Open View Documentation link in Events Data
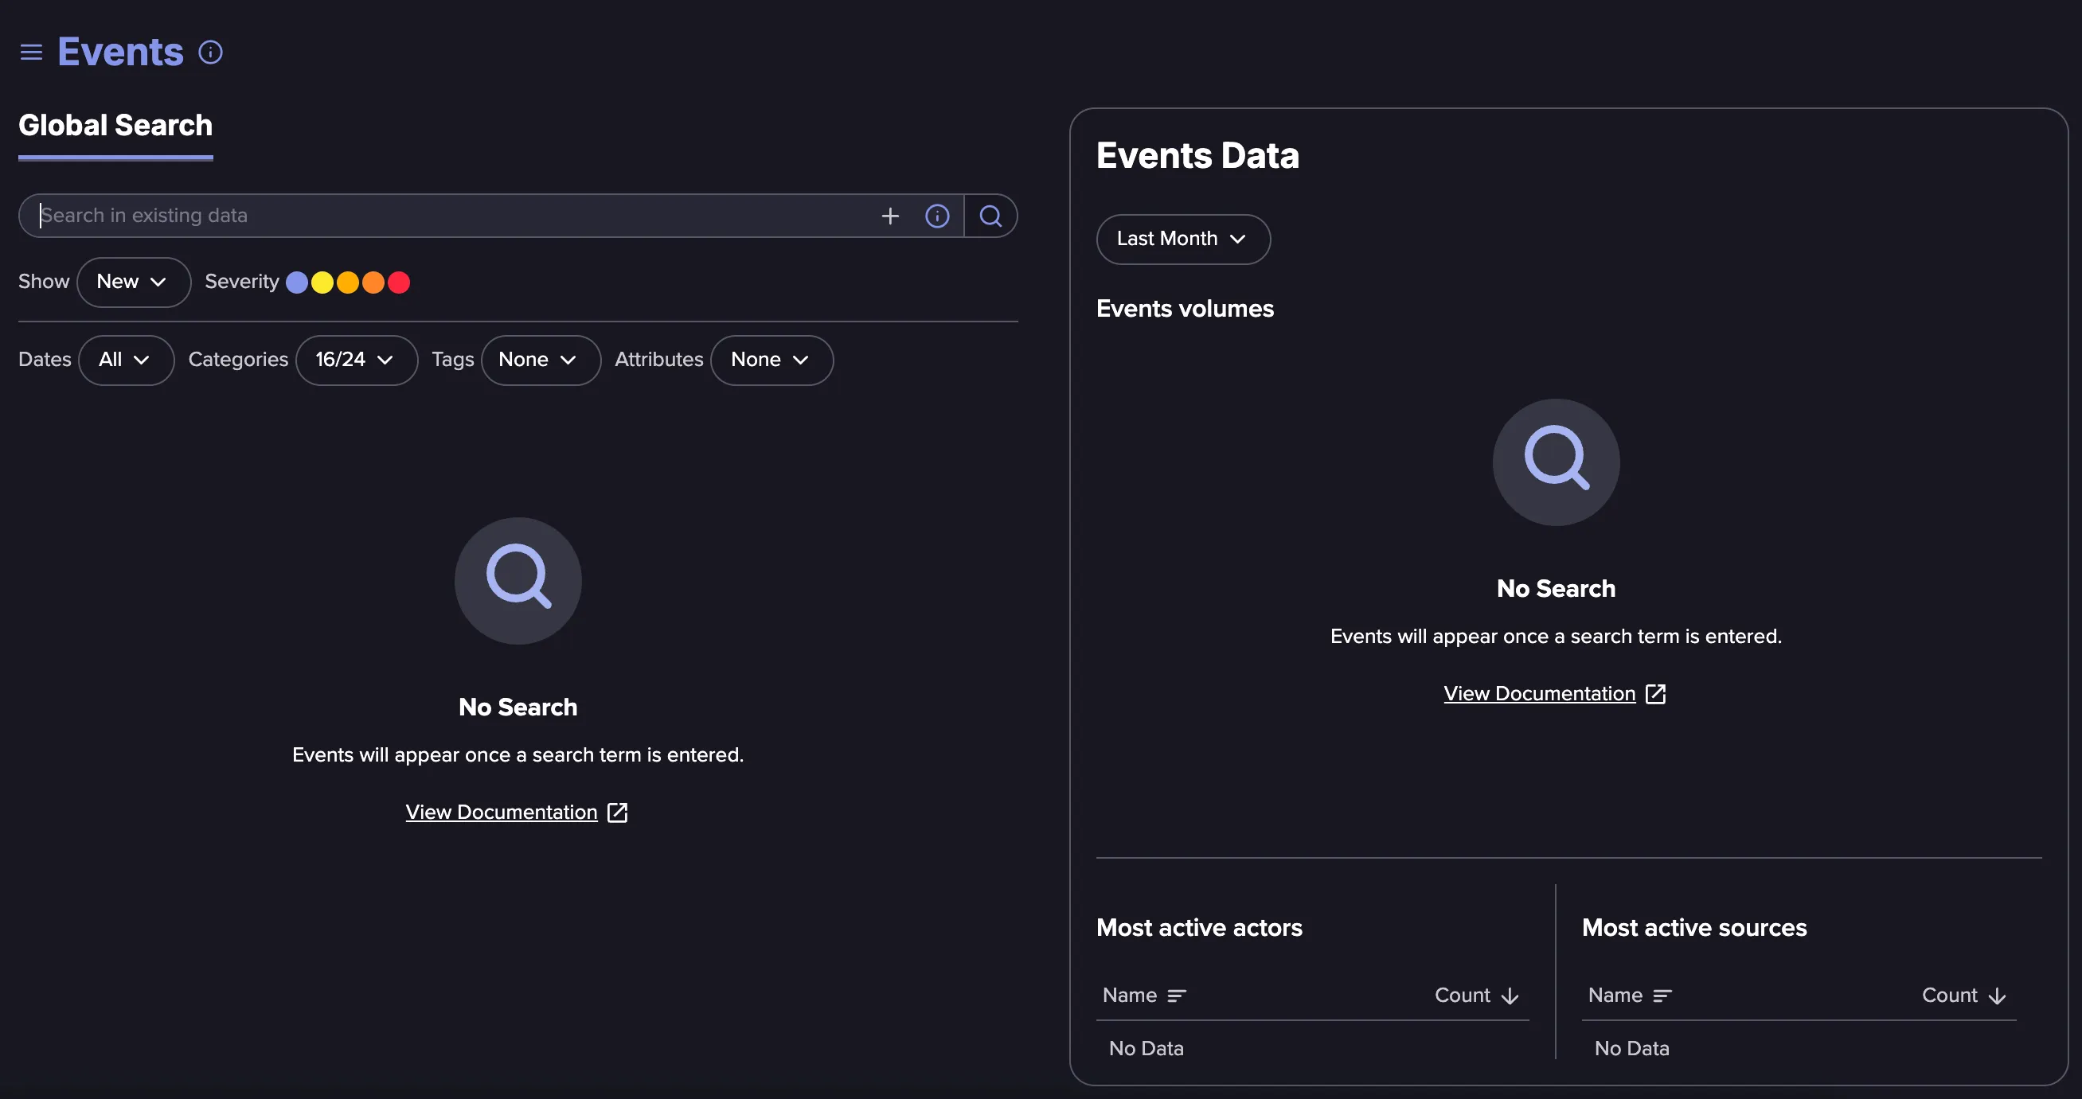The image size is (2082, 1099). [1540, 693]
